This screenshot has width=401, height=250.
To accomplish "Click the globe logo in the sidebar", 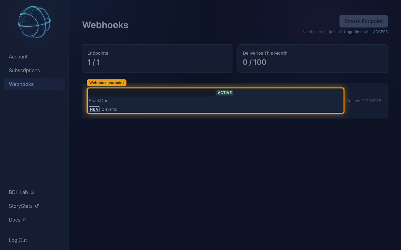I will [34, 22].
